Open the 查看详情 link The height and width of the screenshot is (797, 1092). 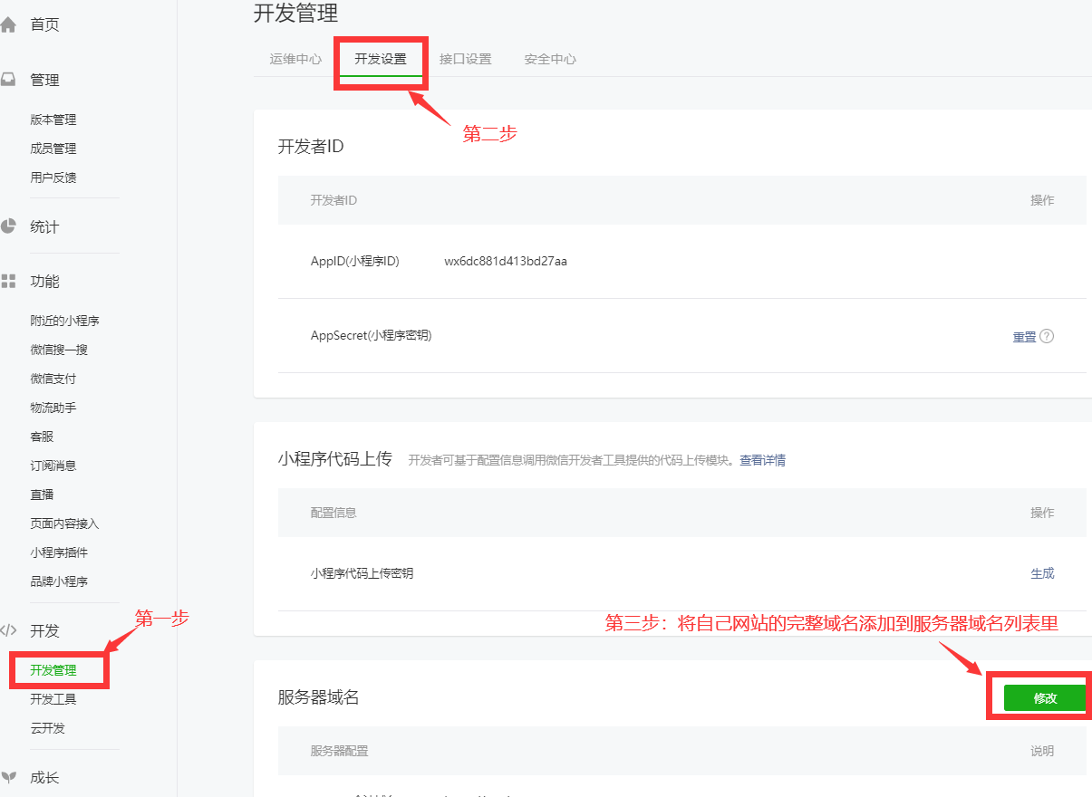click(x=762, y=460)
